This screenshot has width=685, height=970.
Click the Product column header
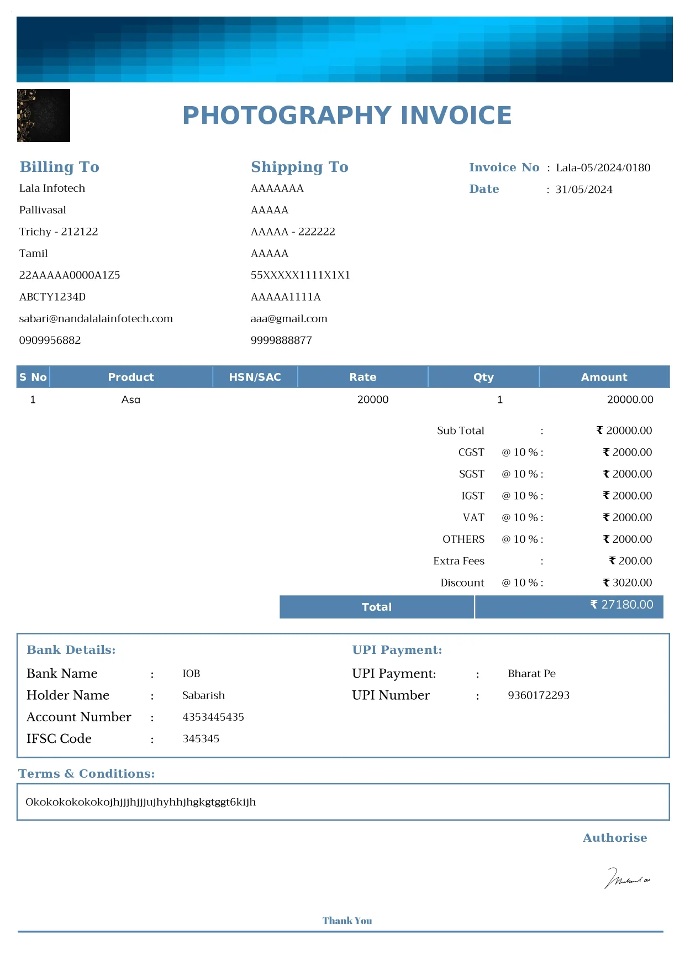[x=131, y=377]
